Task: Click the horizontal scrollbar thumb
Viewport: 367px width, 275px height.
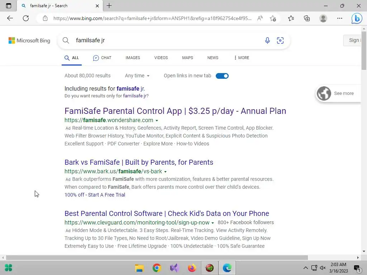Action: [x=157, y=257]
